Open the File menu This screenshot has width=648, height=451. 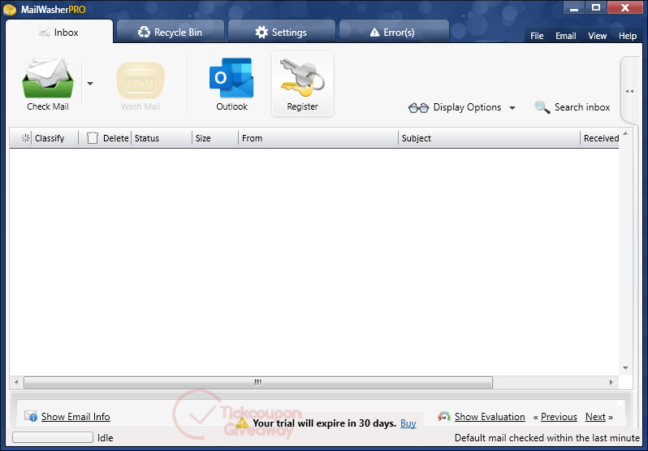coord(537,36)
